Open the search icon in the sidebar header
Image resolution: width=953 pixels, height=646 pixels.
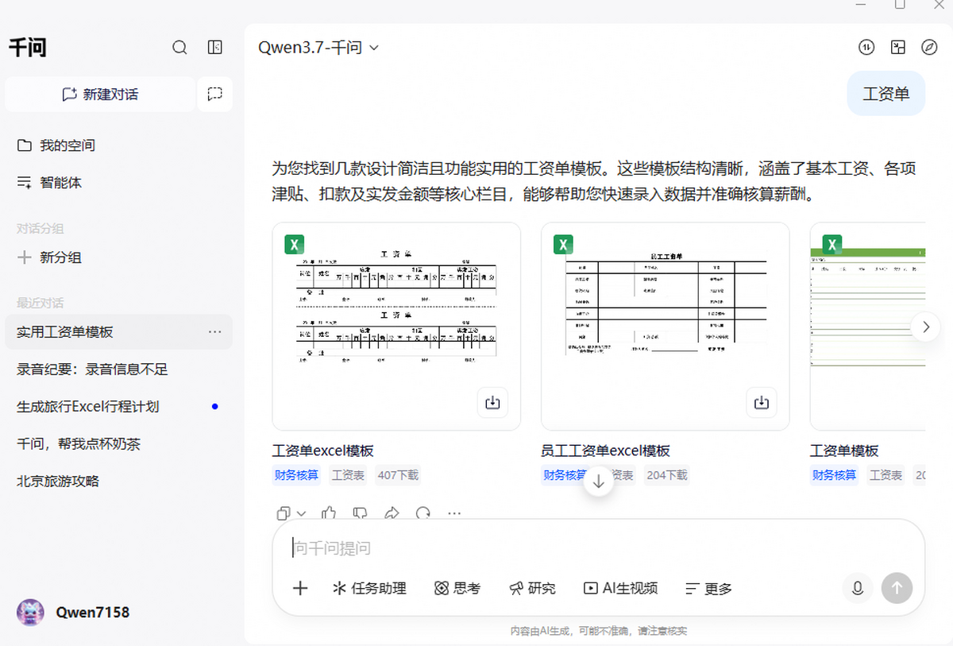tap(179, 48)
